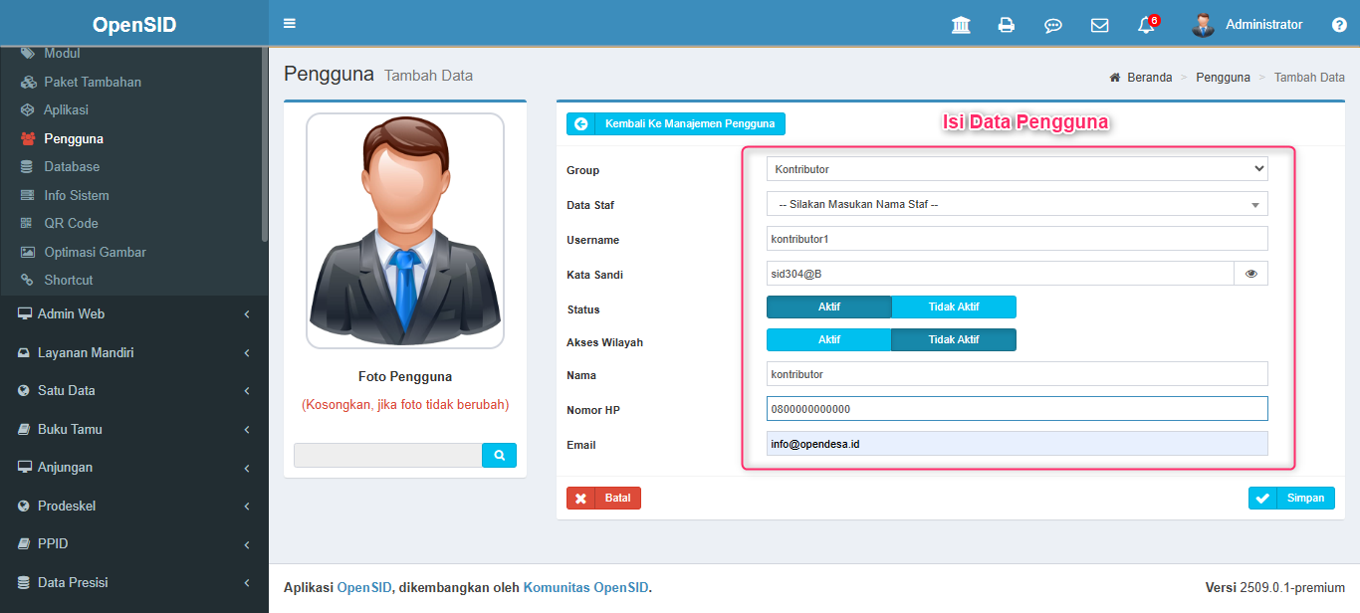
Task: Click the photo search magnifier button
Action: pos(499,455)
